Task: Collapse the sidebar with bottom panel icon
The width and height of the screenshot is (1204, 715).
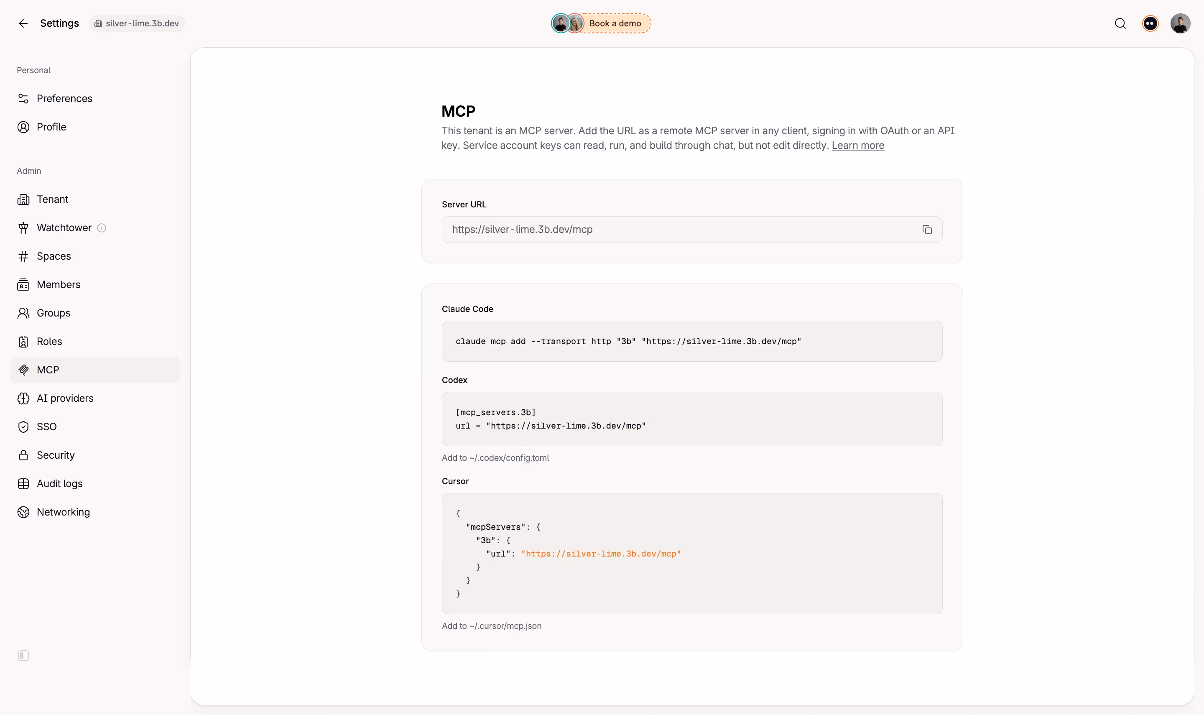Action: [x=23, y=656]
